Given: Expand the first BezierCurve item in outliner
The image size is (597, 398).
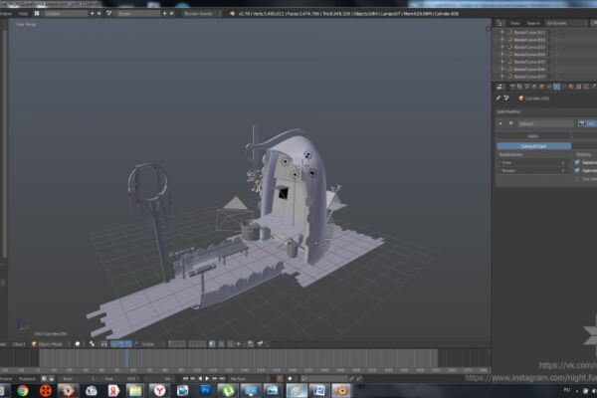Looking at the screenshot, I should [502, 33].
